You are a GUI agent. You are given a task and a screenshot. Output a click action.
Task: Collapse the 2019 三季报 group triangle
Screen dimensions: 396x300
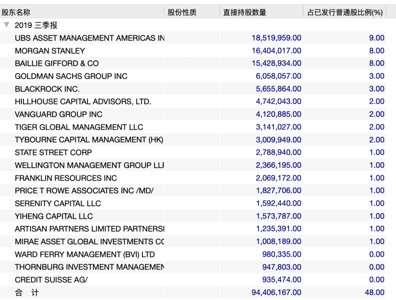(x=7, y=25)
